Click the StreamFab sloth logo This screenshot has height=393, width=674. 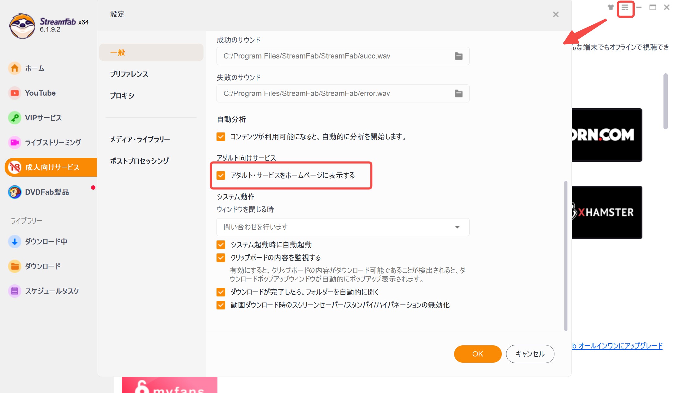click(x=22, y=26)
